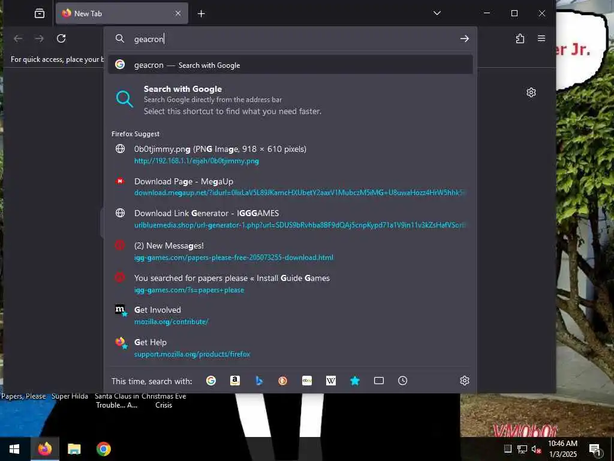
Task: Open 0b0tjimmy.png suggestion
Action: click(x=290, y=154)
